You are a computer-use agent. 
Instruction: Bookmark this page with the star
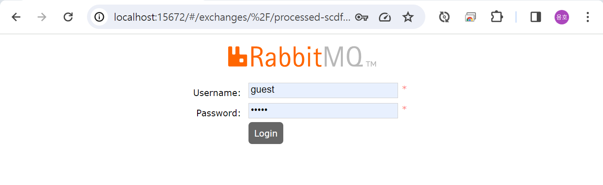pos(408,17)
